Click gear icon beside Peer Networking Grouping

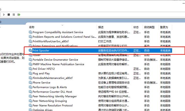pyautogui.click(x=30, y=101)
